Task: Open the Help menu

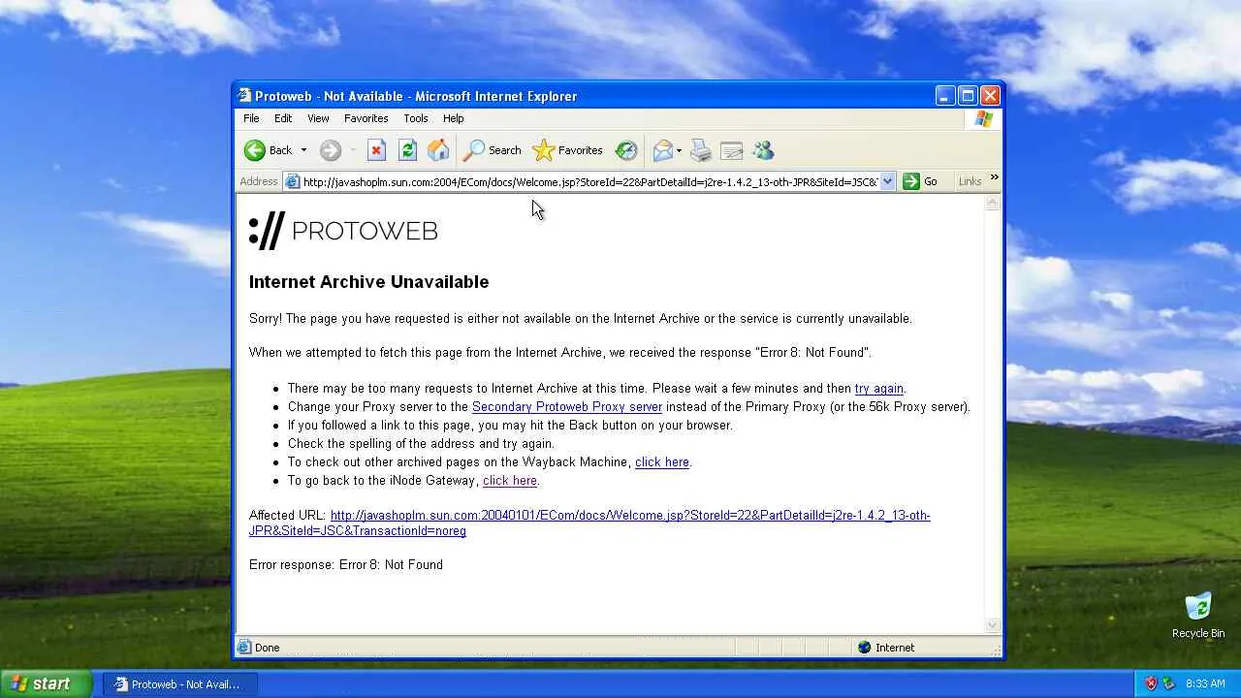Action: tap(454, 118)
